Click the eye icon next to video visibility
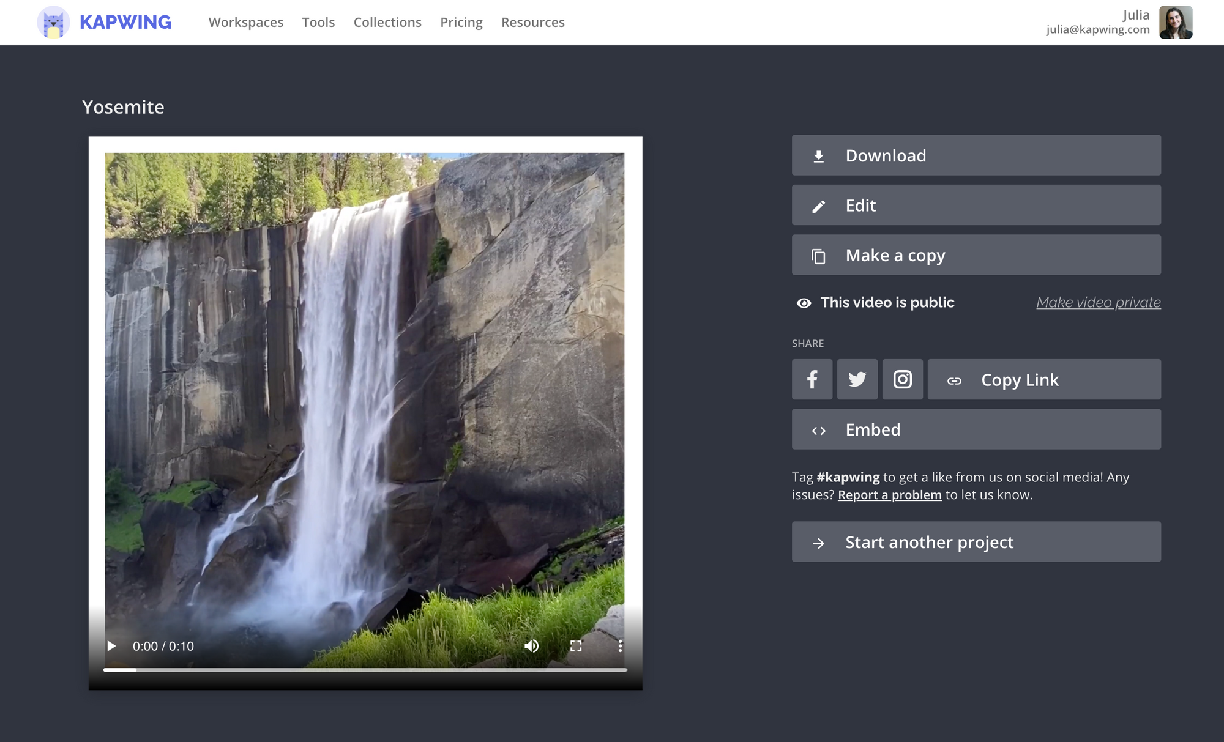Viewport: 1224px width, 742px height. point(804,302)
